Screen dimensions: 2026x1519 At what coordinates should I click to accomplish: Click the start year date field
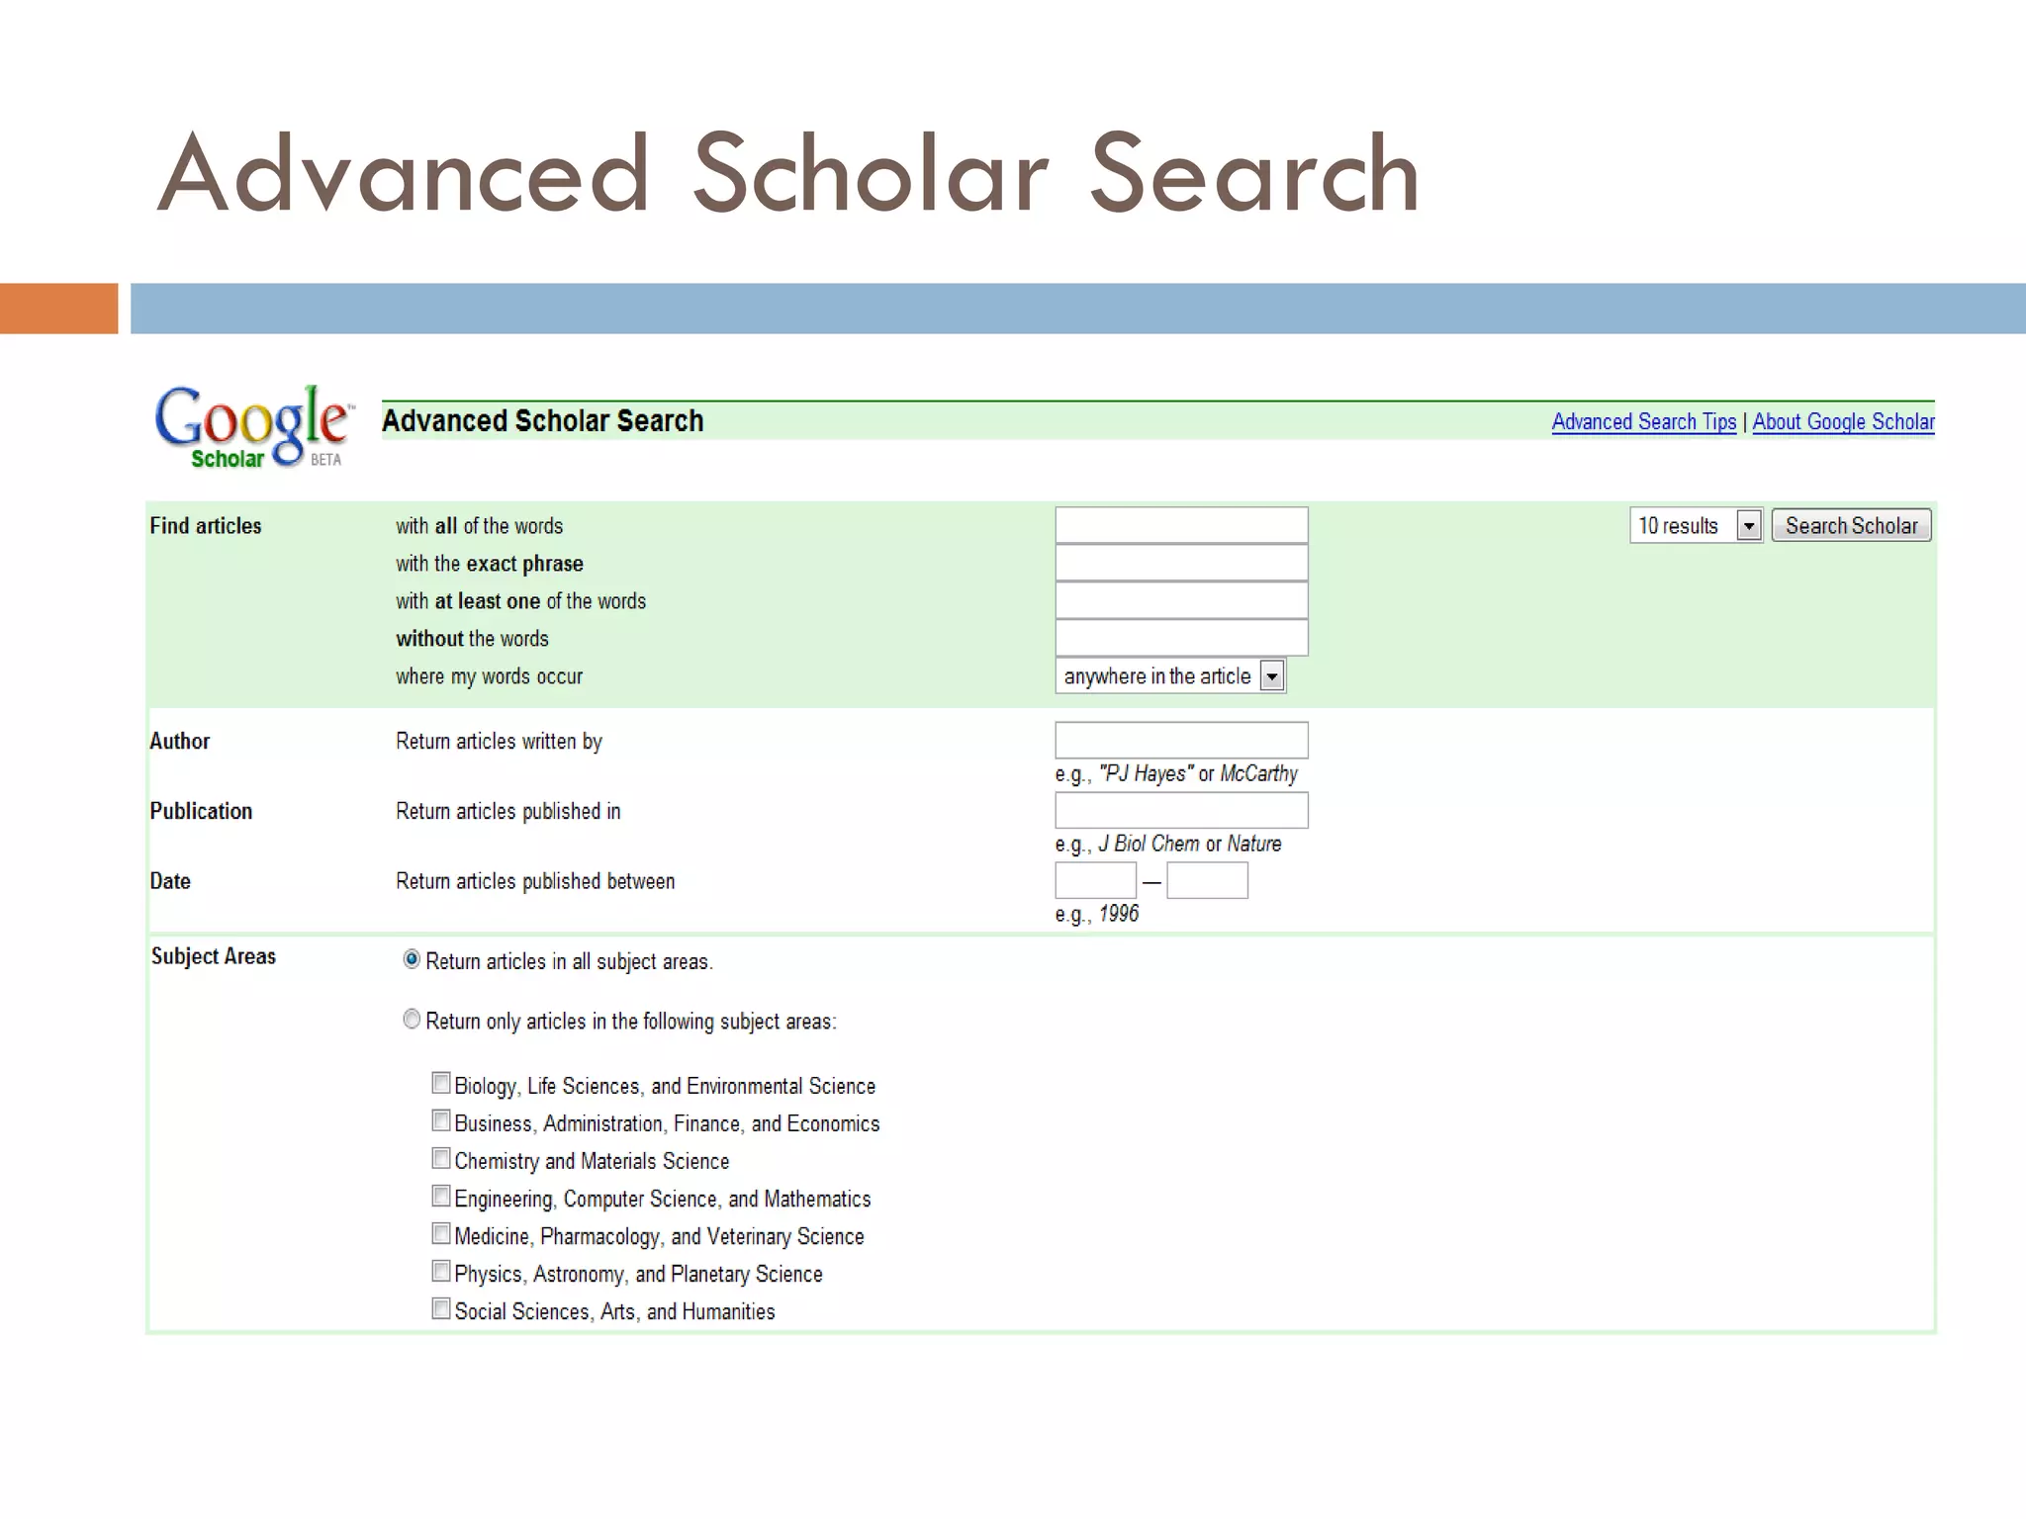(1096, 880)
